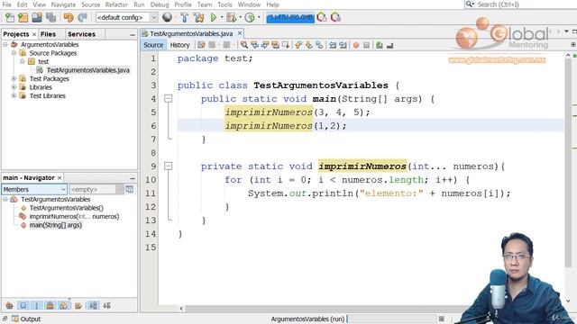Click the Find Previous Occurrence editor icon
The image size is (577, 324).
(x=254, y=45)
